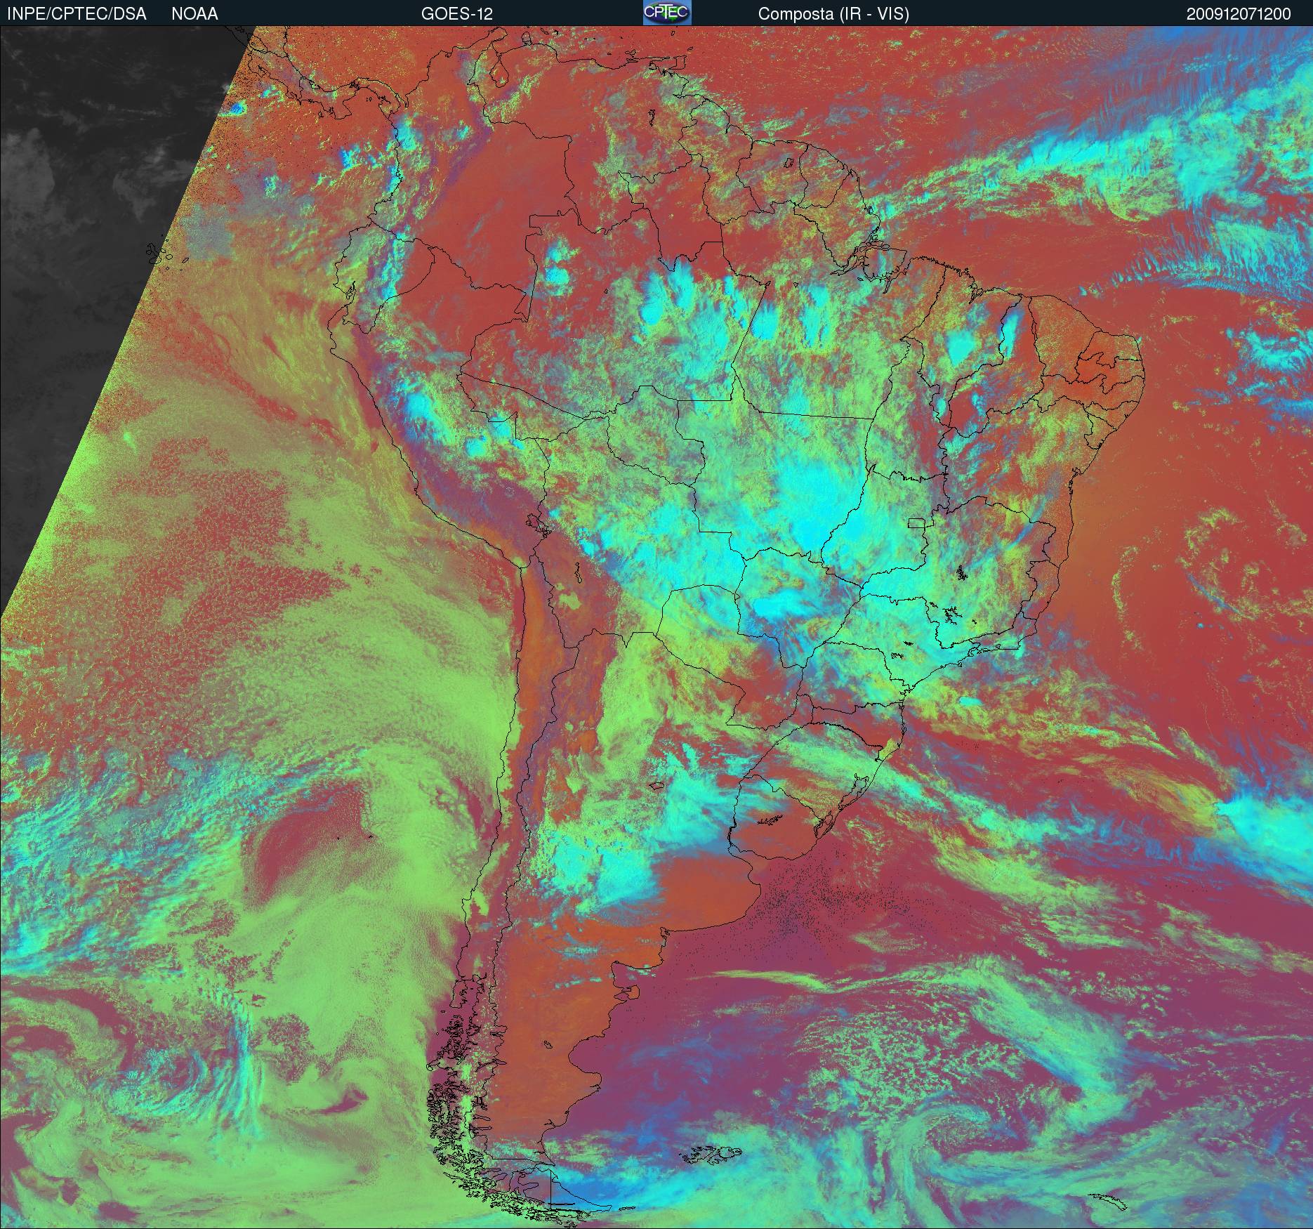Click the NOAA label in header
Screen dimensions: 1313x1229
[194, 14]
